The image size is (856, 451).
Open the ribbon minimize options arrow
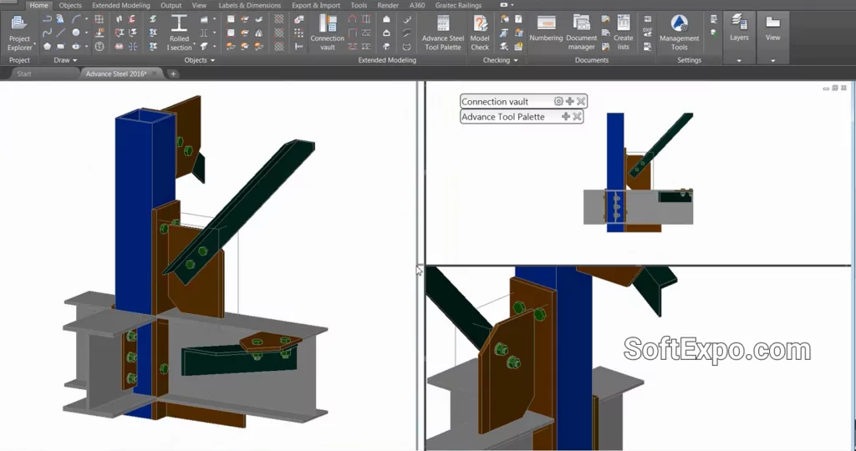(x=512, y=6)
